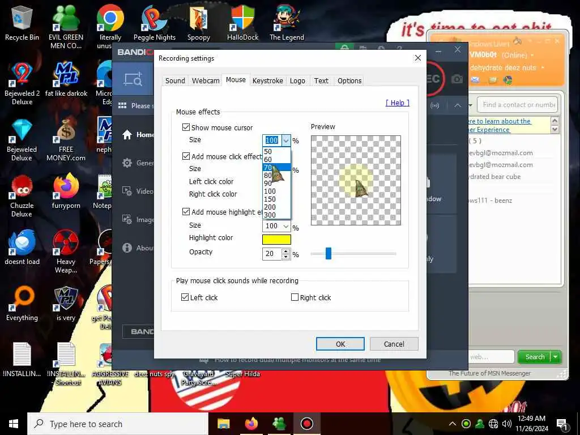
Task: Uncheck Show mouse cursor
Action: click(x=186, y=127)
